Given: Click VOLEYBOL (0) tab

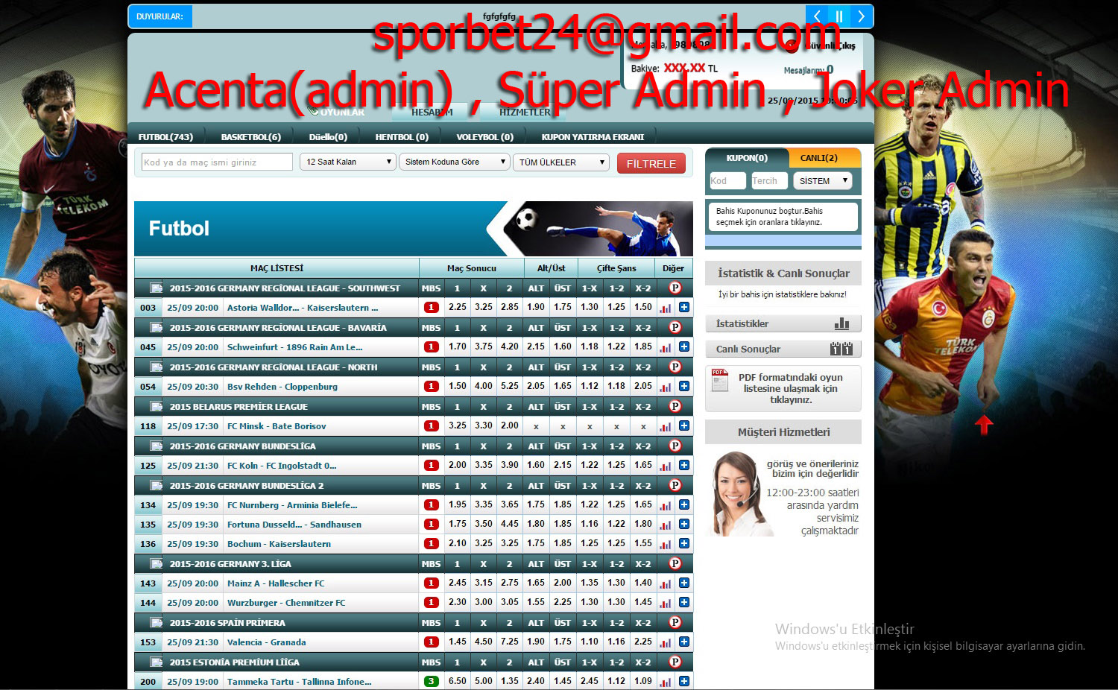Looking at the screenshot, I should coord(485,137).
